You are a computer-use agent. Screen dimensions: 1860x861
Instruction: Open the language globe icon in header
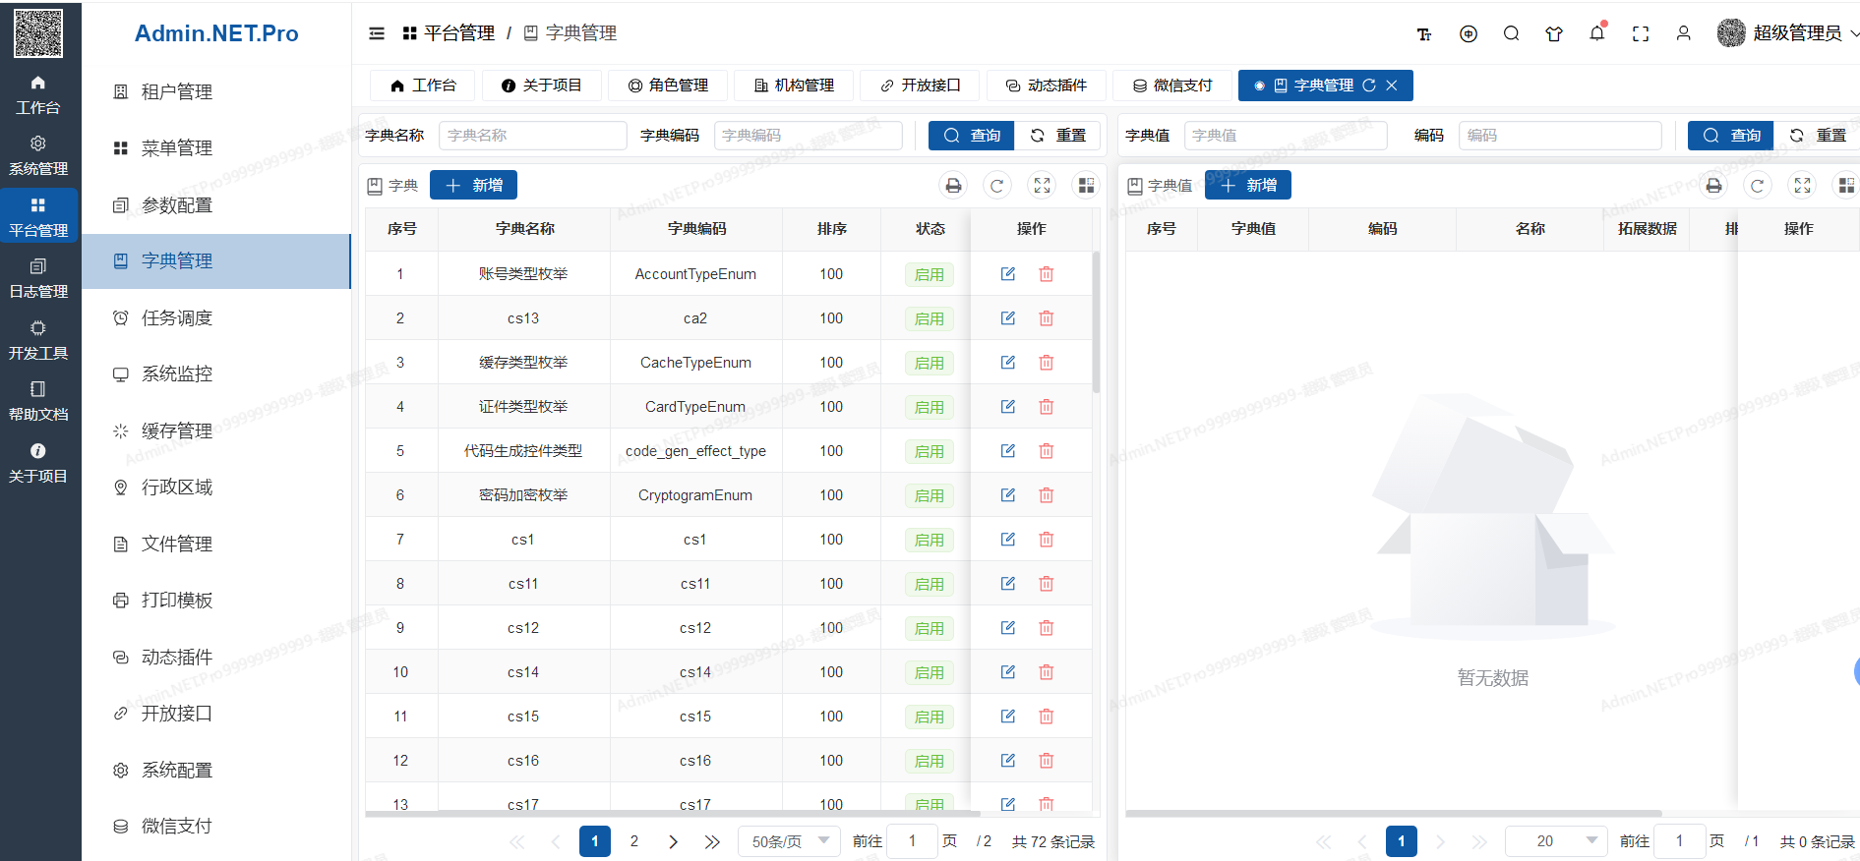click(x=1469, y=33)
